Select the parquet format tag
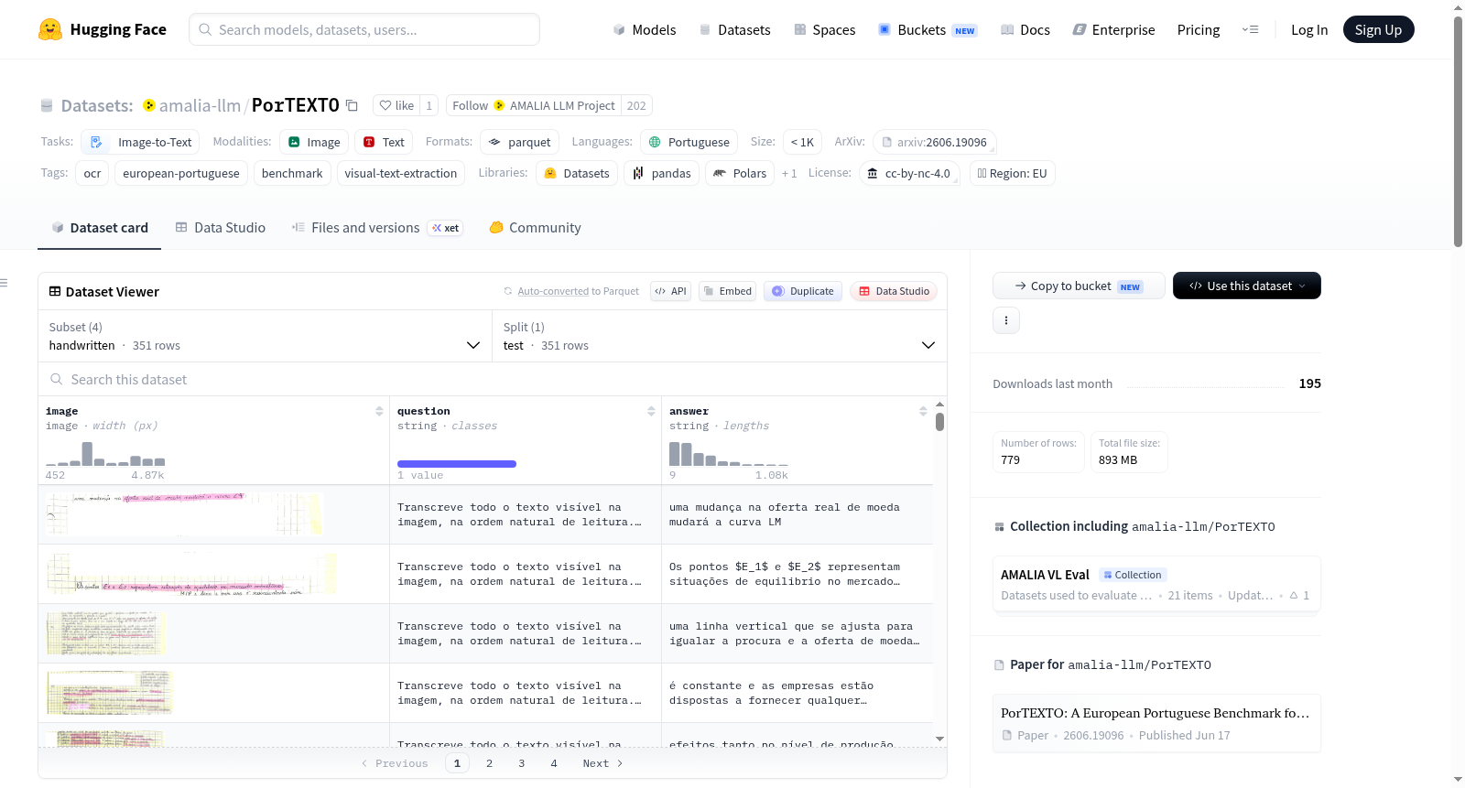Screen dimensions: 1465x788 [x=519, y=142]
